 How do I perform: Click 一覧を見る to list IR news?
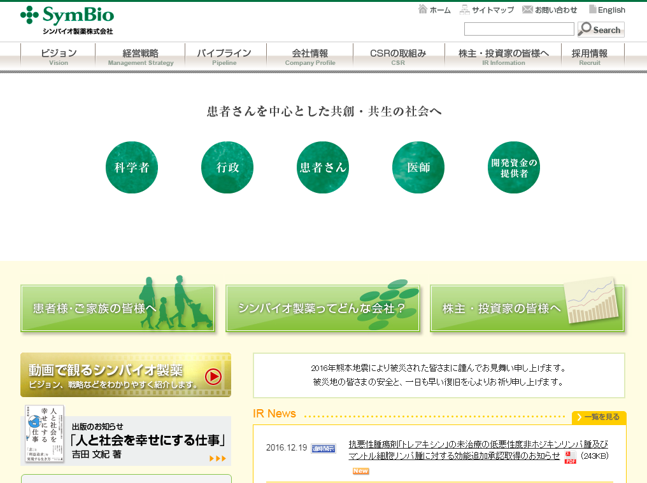pos(599,417)
